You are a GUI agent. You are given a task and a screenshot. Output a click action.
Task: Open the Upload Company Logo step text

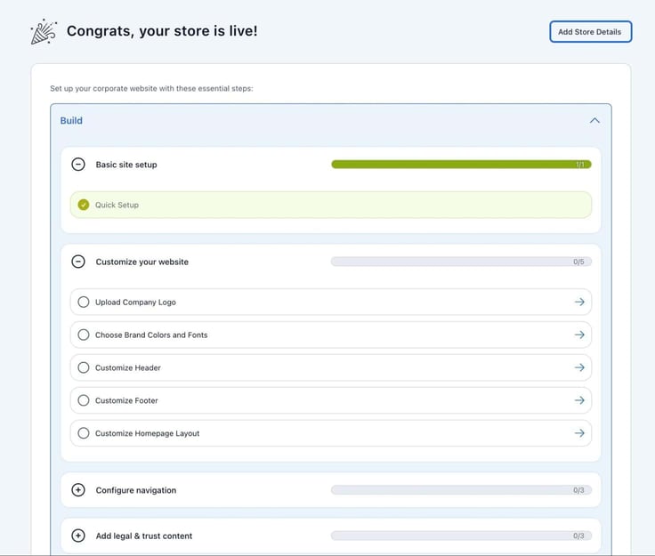coord(135,302)
